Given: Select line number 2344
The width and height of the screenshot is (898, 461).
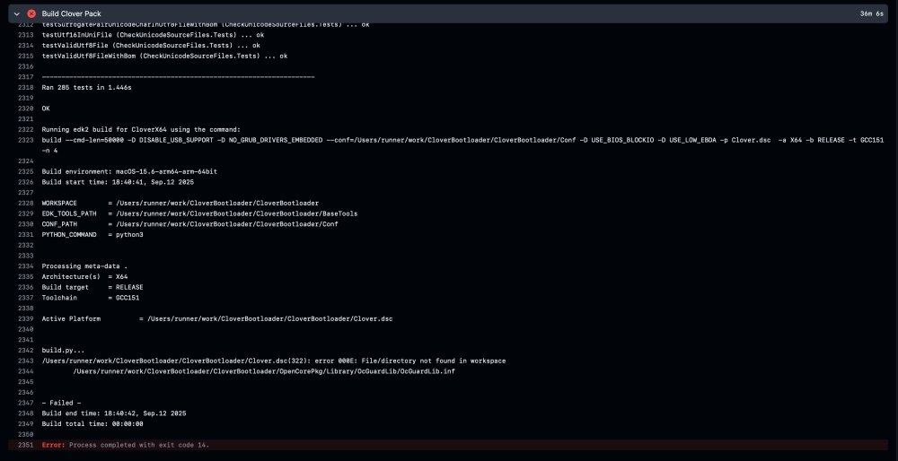Looking at the screenshot, I should tap(25, 371).
